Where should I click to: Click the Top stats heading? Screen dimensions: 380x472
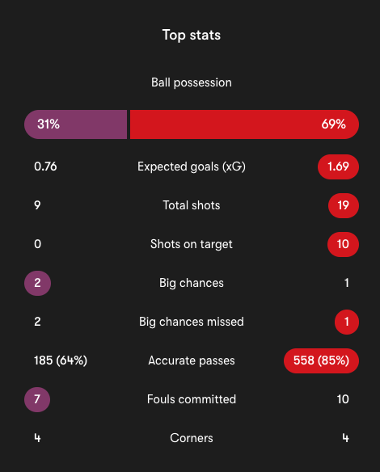click(192, 36)
